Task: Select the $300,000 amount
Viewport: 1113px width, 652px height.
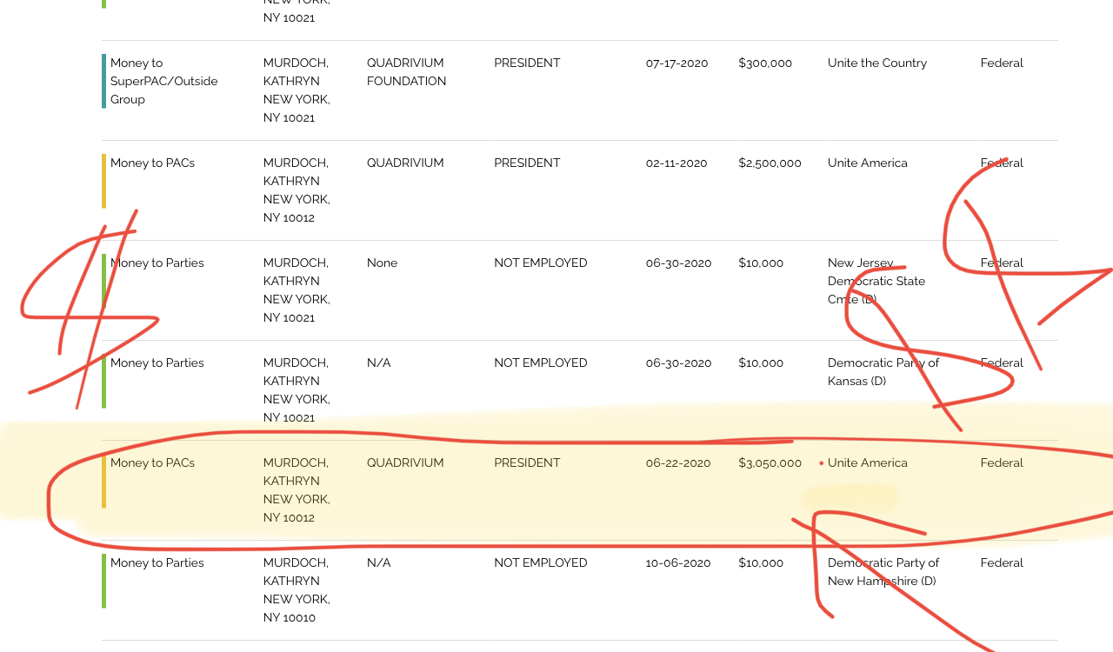Action: coord(765,63)
